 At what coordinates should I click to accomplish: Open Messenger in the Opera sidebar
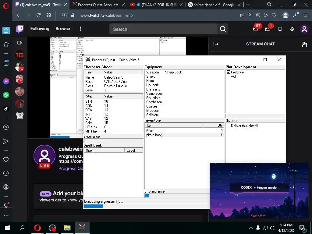[6, 81]
